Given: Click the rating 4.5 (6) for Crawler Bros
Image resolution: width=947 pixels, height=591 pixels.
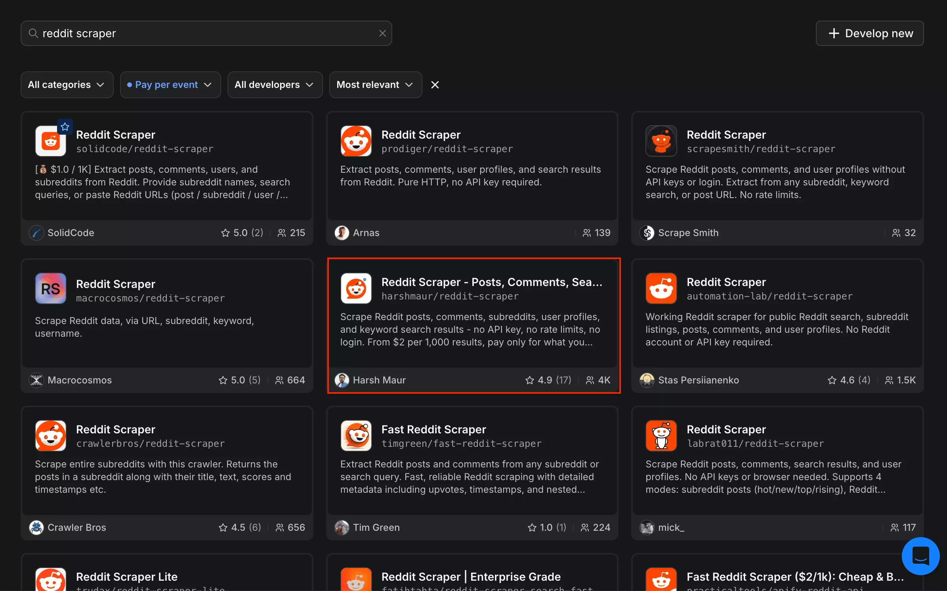Looking at the screenshot, I should click(x=240, y=528).
